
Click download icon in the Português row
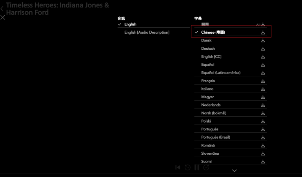pyautogui.click(x=263, y=130)
